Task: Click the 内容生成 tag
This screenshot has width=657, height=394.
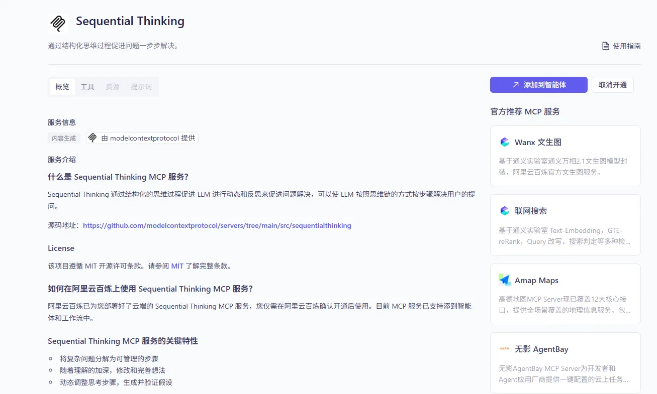Action: (64, 138)
